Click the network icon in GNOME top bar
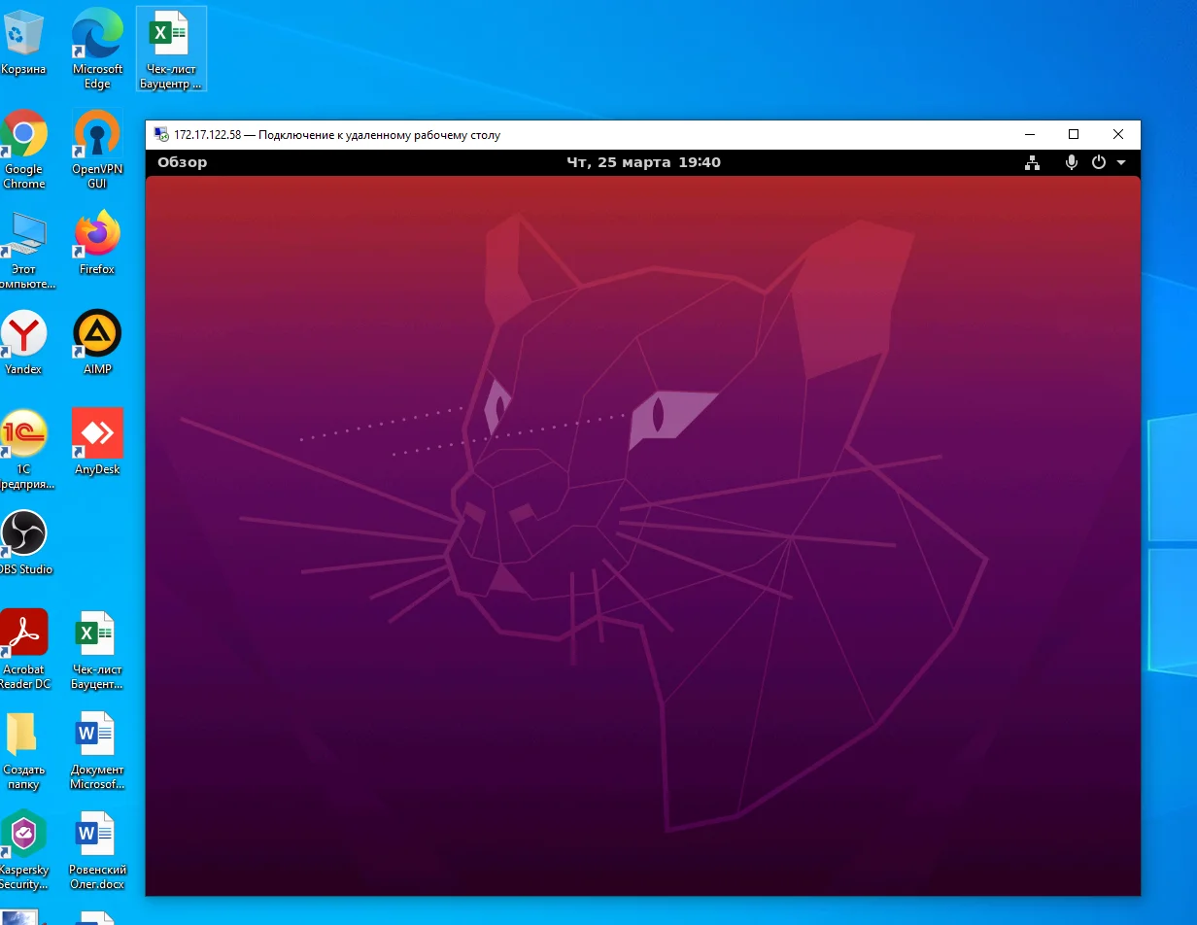 click(1032, 163)
